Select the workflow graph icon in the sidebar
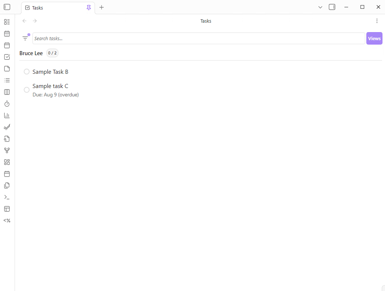Image resolution: width=385 pixels, height=291 pixels. (x=7, y=150)
